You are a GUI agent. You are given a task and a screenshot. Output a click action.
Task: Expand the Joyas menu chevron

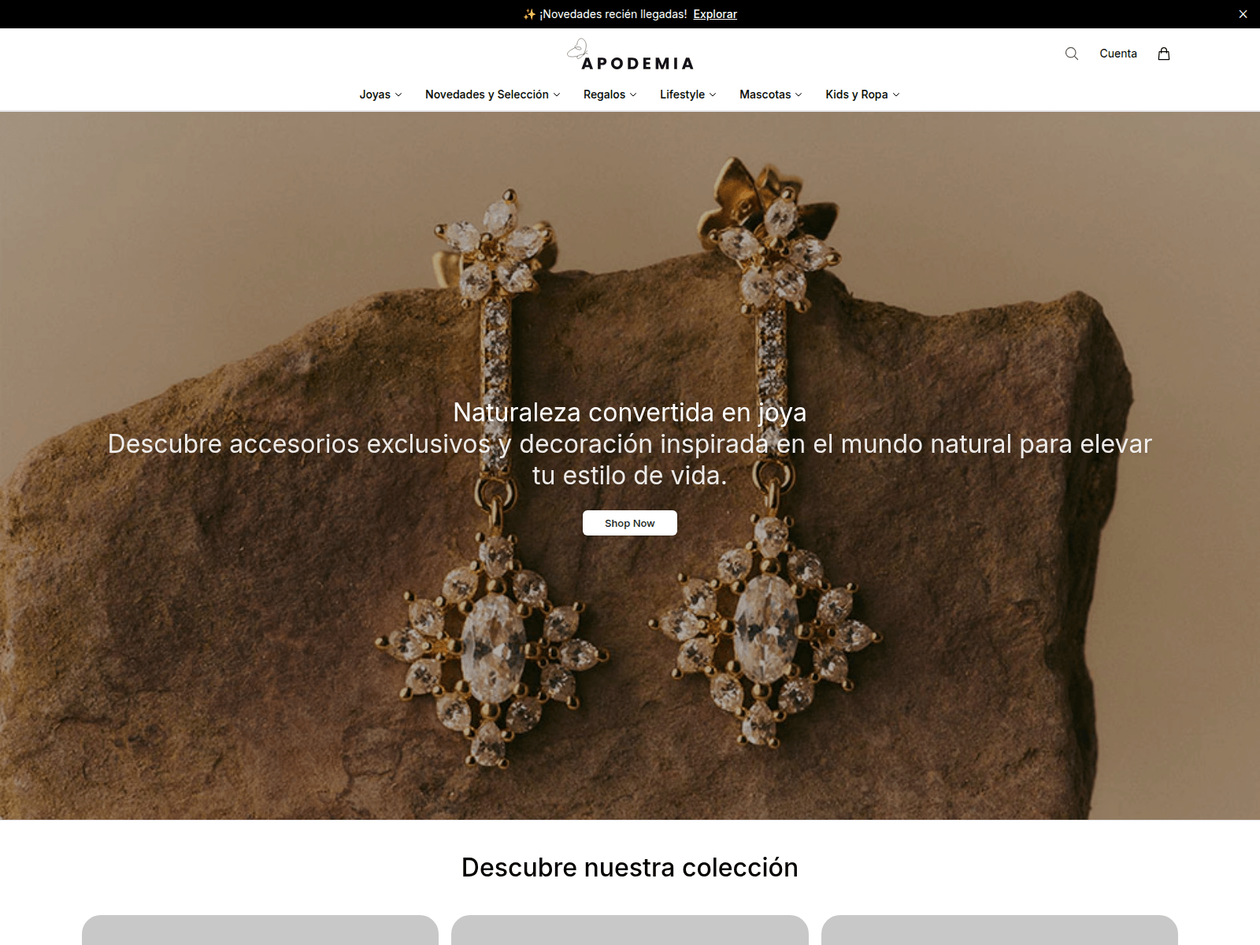pyautogui.click(x=398, y=94)
